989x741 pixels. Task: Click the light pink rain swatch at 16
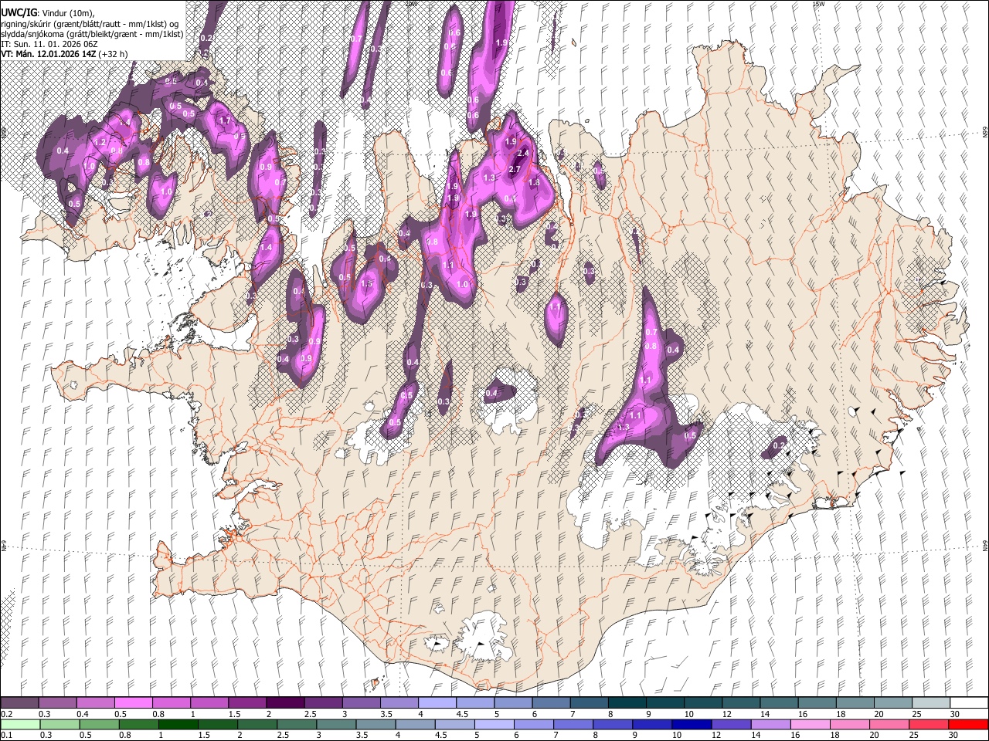811,724
